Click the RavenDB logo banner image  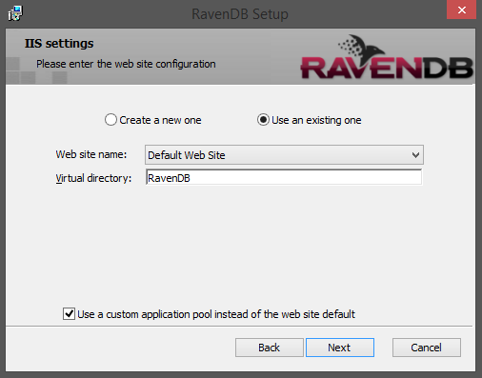[x=387, y=57]
